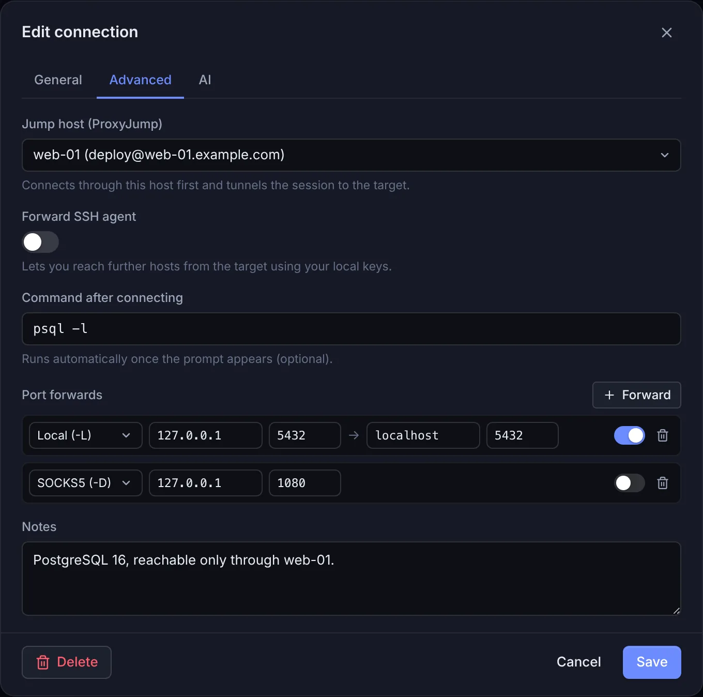Screen dimensions: 703x697
Task: Edit bind address in Local forward row
Action: click(x=206, y=435)
